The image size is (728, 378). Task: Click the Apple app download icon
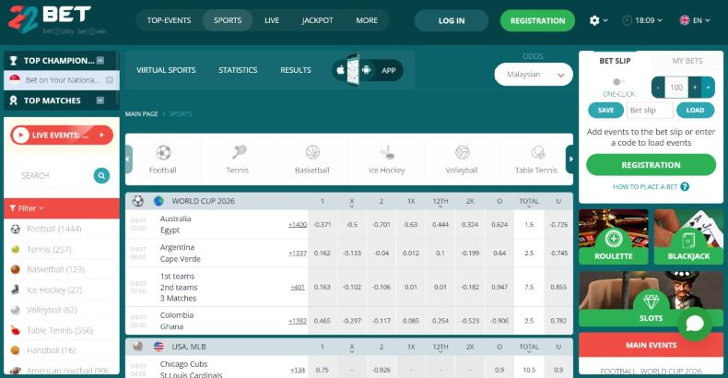pos(341,70)
